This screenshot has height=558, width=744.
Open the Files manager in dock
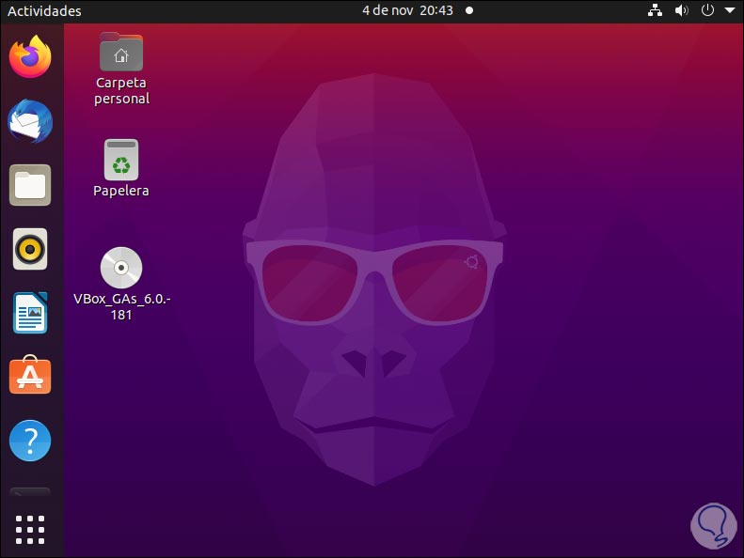point(30,185)
